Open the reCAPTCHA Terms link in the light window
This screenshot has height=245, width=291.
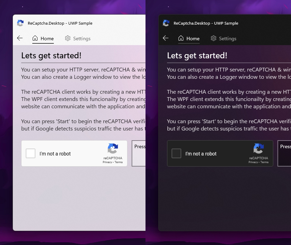click(119, 162)
